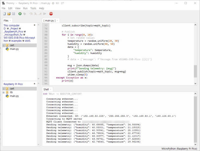
Task: Select the cert folder under This computer
Action: click(12, 45)
